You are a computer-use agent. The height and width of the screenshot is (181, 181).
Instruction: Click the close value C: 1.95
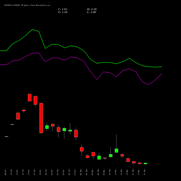tap(63, 9)
